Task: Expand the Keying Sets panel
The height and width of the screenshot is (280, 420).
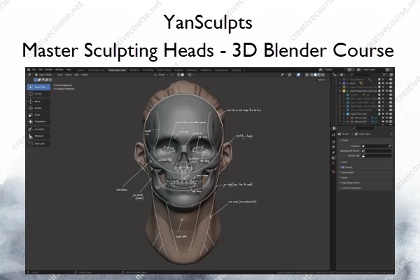Action: (365, 173)
